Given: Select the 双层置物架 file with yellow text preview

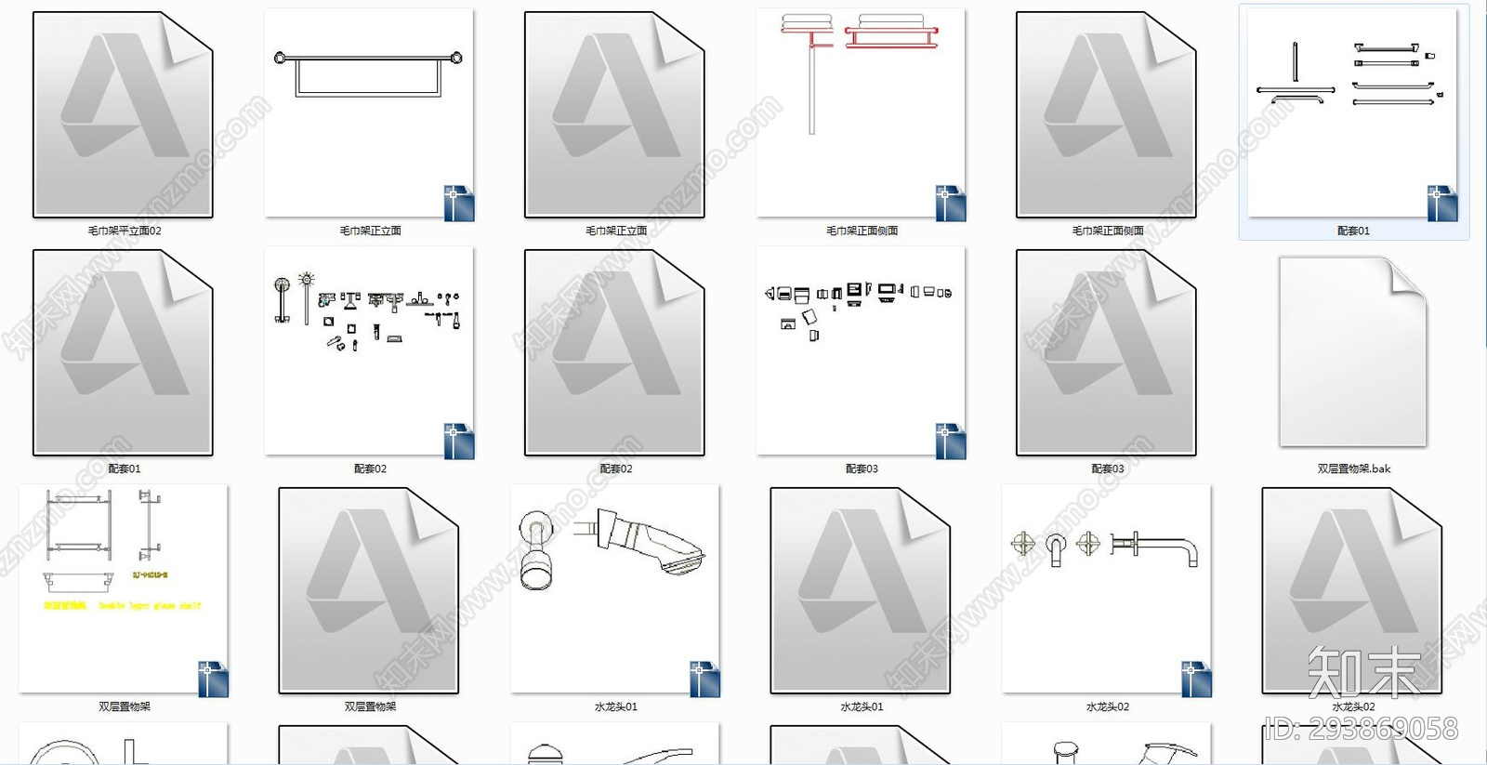Looking at the screenshot, I should coord(124,589).
